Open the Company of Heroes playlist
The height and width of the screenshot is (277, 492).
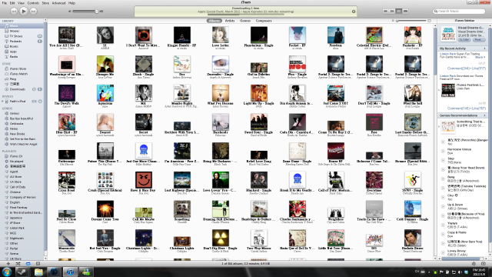pos(22,197)
